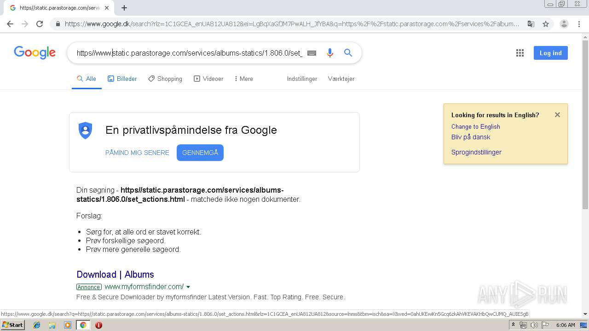Click the forward navigation arrow
This screenshot has width=589, height=331.
coord(25,24)
